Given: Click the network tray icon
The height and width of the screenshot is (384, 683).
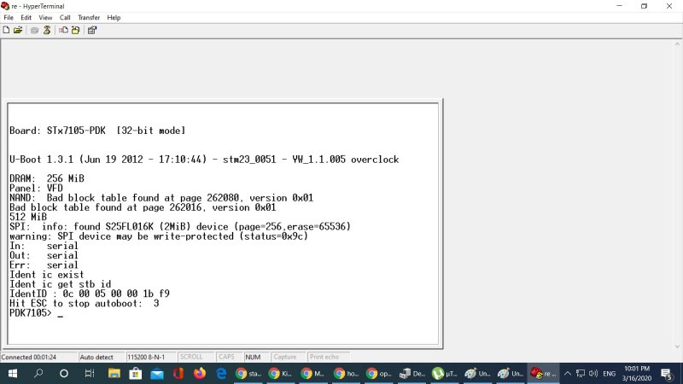Looking at the screenshot, I should [x=581, y=374].
